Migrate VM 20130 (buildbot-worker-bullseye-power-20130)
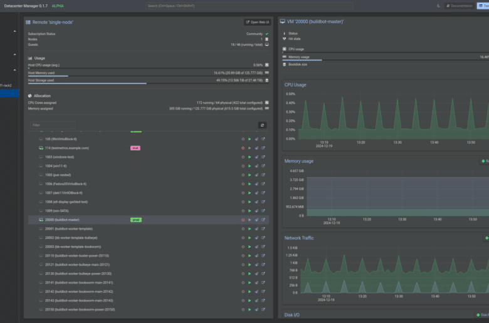 (x=256, y=274)
